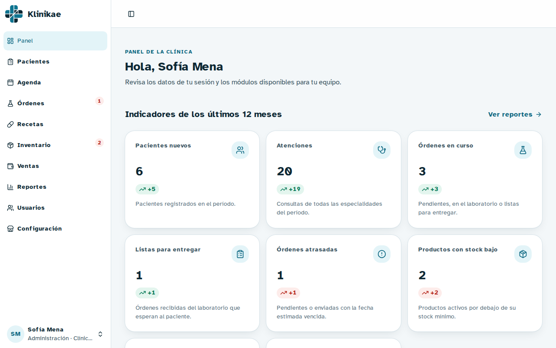Open the Órdenes section
This screenshot has height=348, width=556.
tap(55, 104)
